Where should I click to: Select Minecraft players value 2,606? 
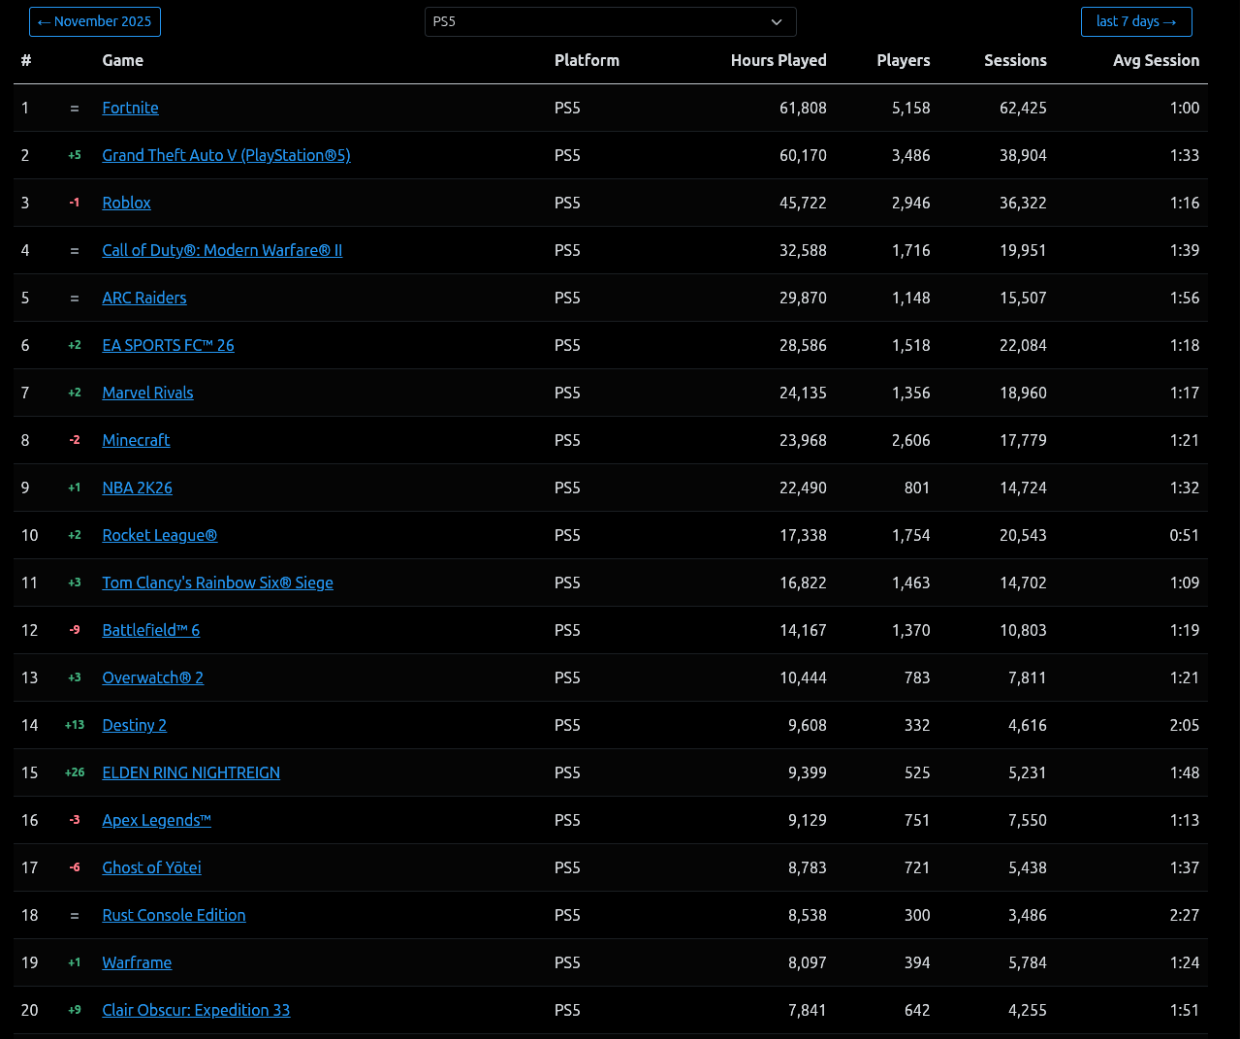pos(910,440)
